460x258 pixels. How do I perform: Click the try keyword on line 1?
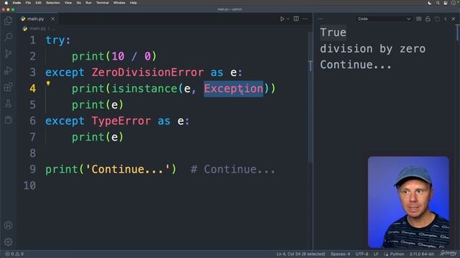[x=55, y=40]
